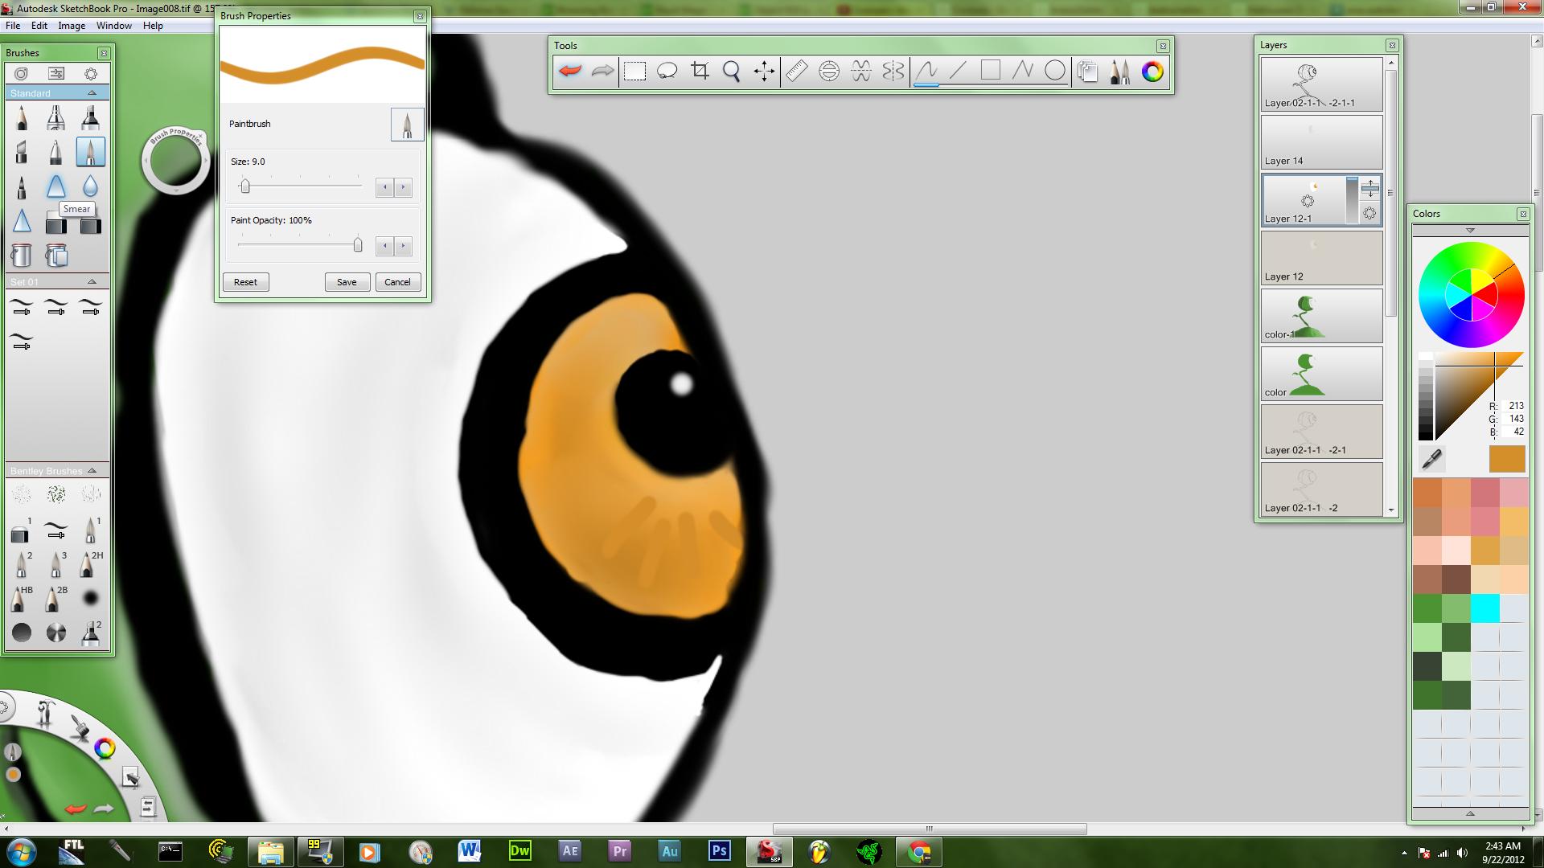This screenshot has height=868, width=1544.
Task: Decrease Paint Opacity with left stepper arrow
Action: click(384, 246)
